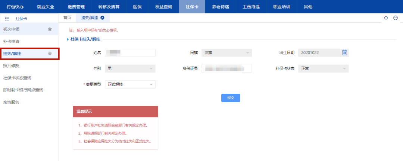403x161 pixels.
Task: Click the sidebar list menu icon
Action: 7,18
